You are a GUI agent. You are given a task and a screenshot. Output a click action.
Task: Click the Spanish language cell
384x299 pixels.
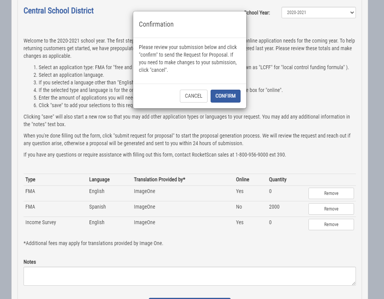click(x=98, y=207)
